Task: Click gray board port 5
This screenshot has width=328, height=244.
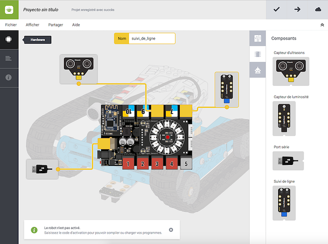Action: coord(186,163)
